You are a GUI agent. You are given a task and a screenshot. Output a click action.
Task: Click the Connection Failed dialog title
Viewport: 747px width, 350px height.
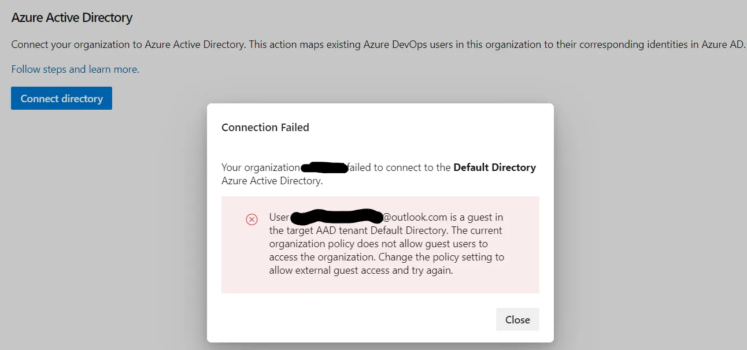(x=265, y=127)
